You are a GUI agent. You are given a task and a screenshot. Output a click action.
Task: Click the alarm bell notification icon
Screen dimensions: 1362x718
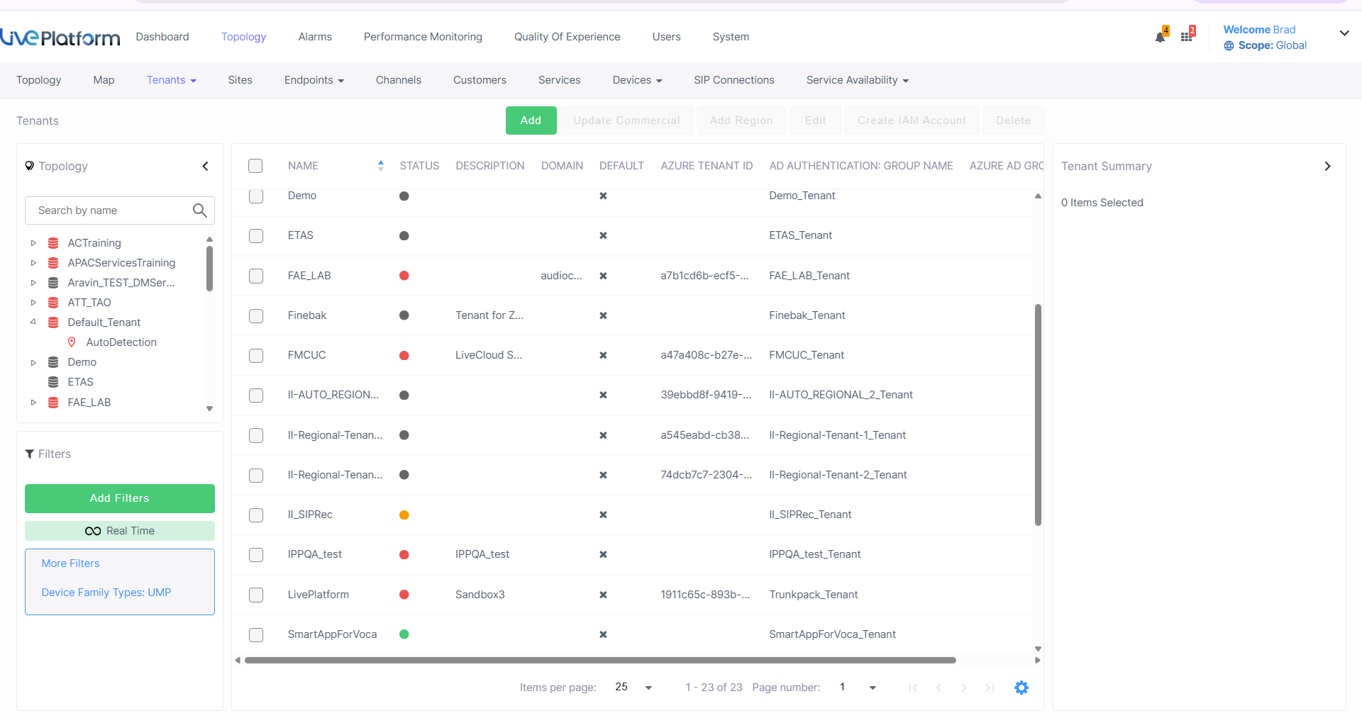1160,37
